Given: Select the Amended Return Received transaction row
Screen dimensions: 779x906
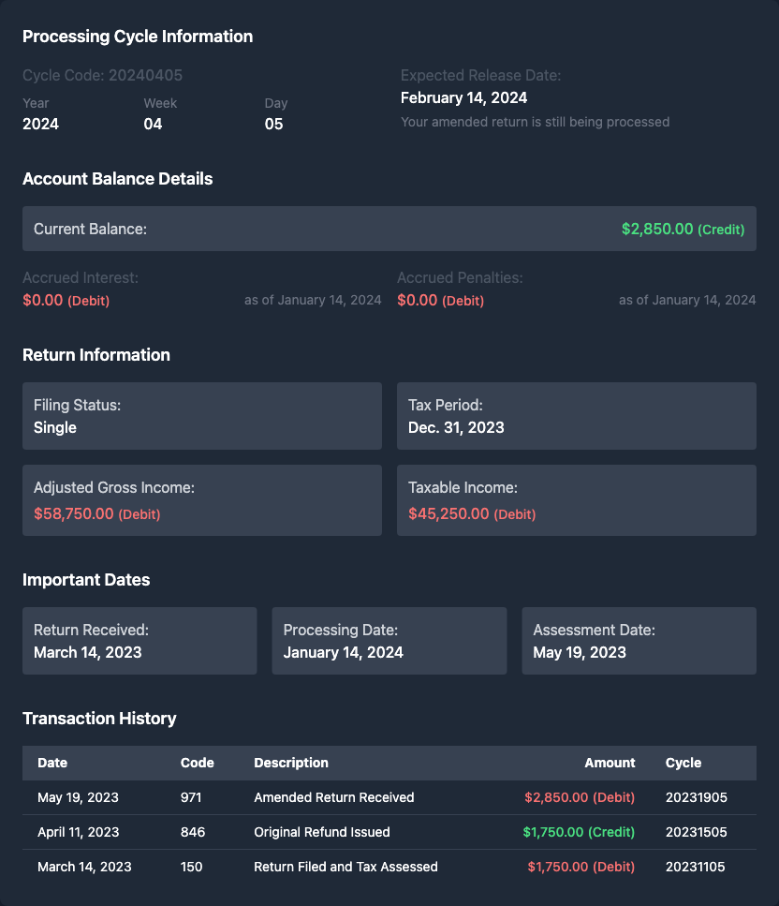Looking at the screenshot, I should 389,797.
